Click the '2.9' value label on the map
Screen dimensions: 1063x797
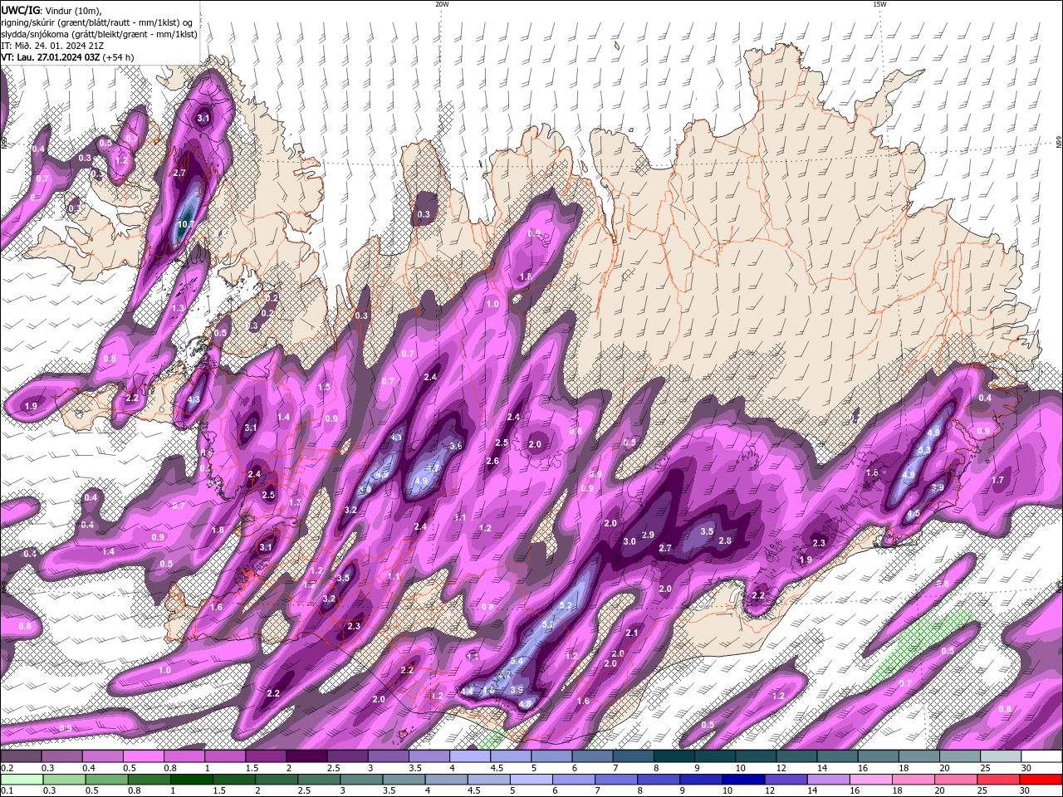(x=648, y=534)
